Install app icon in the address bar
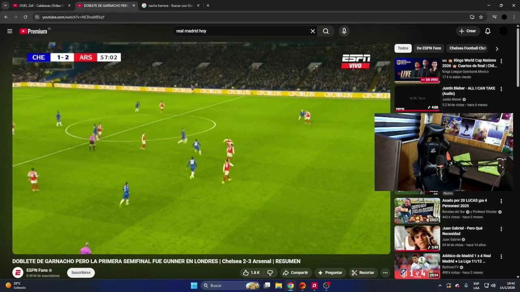520x292 pixels. click(x=472, y=17)
